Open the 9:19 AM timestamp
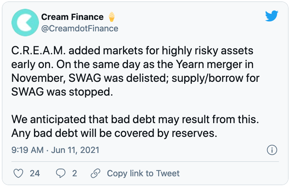Screen dimensions: 290x187 (28, 150)
